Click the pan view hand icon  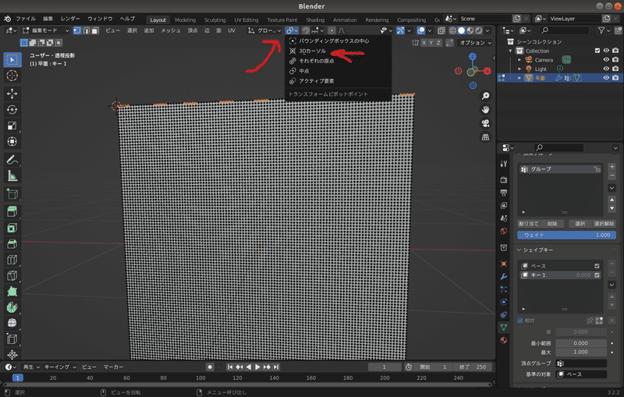click(485, 110)
